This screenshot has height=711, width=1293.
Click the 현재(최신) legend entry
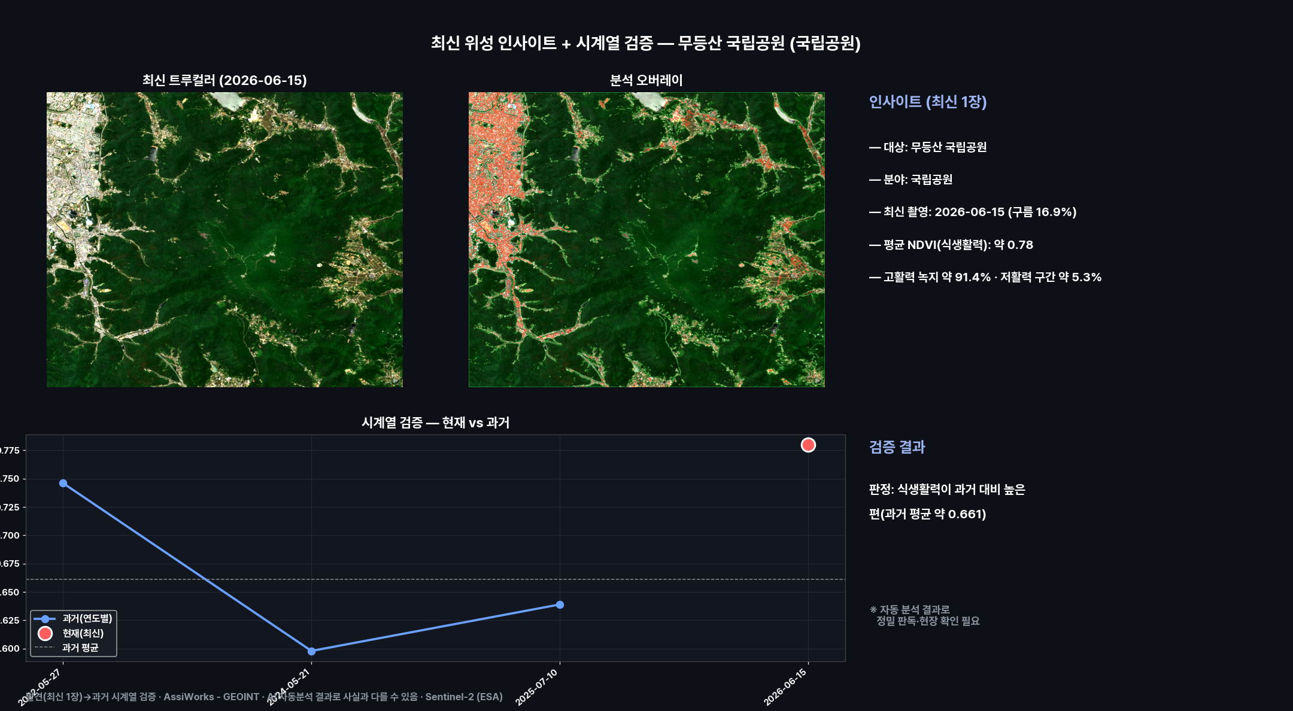coord(70,633)
